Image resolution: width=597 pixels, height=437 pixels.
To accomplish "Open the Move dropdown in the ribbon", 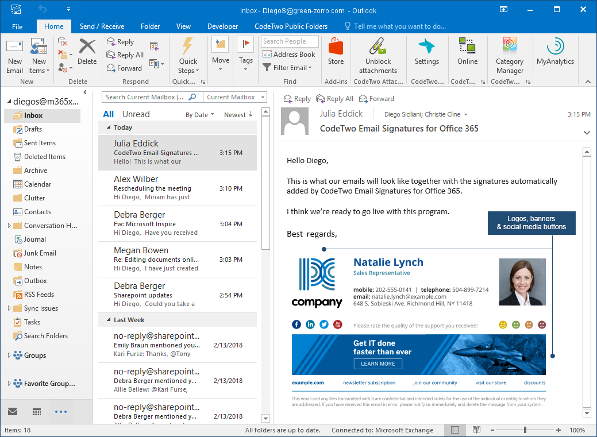I will click(221, 54).
